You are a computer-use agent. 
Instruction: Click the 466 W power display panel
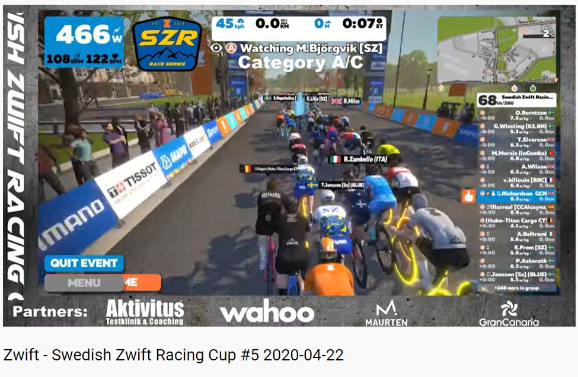click(84, 42)
